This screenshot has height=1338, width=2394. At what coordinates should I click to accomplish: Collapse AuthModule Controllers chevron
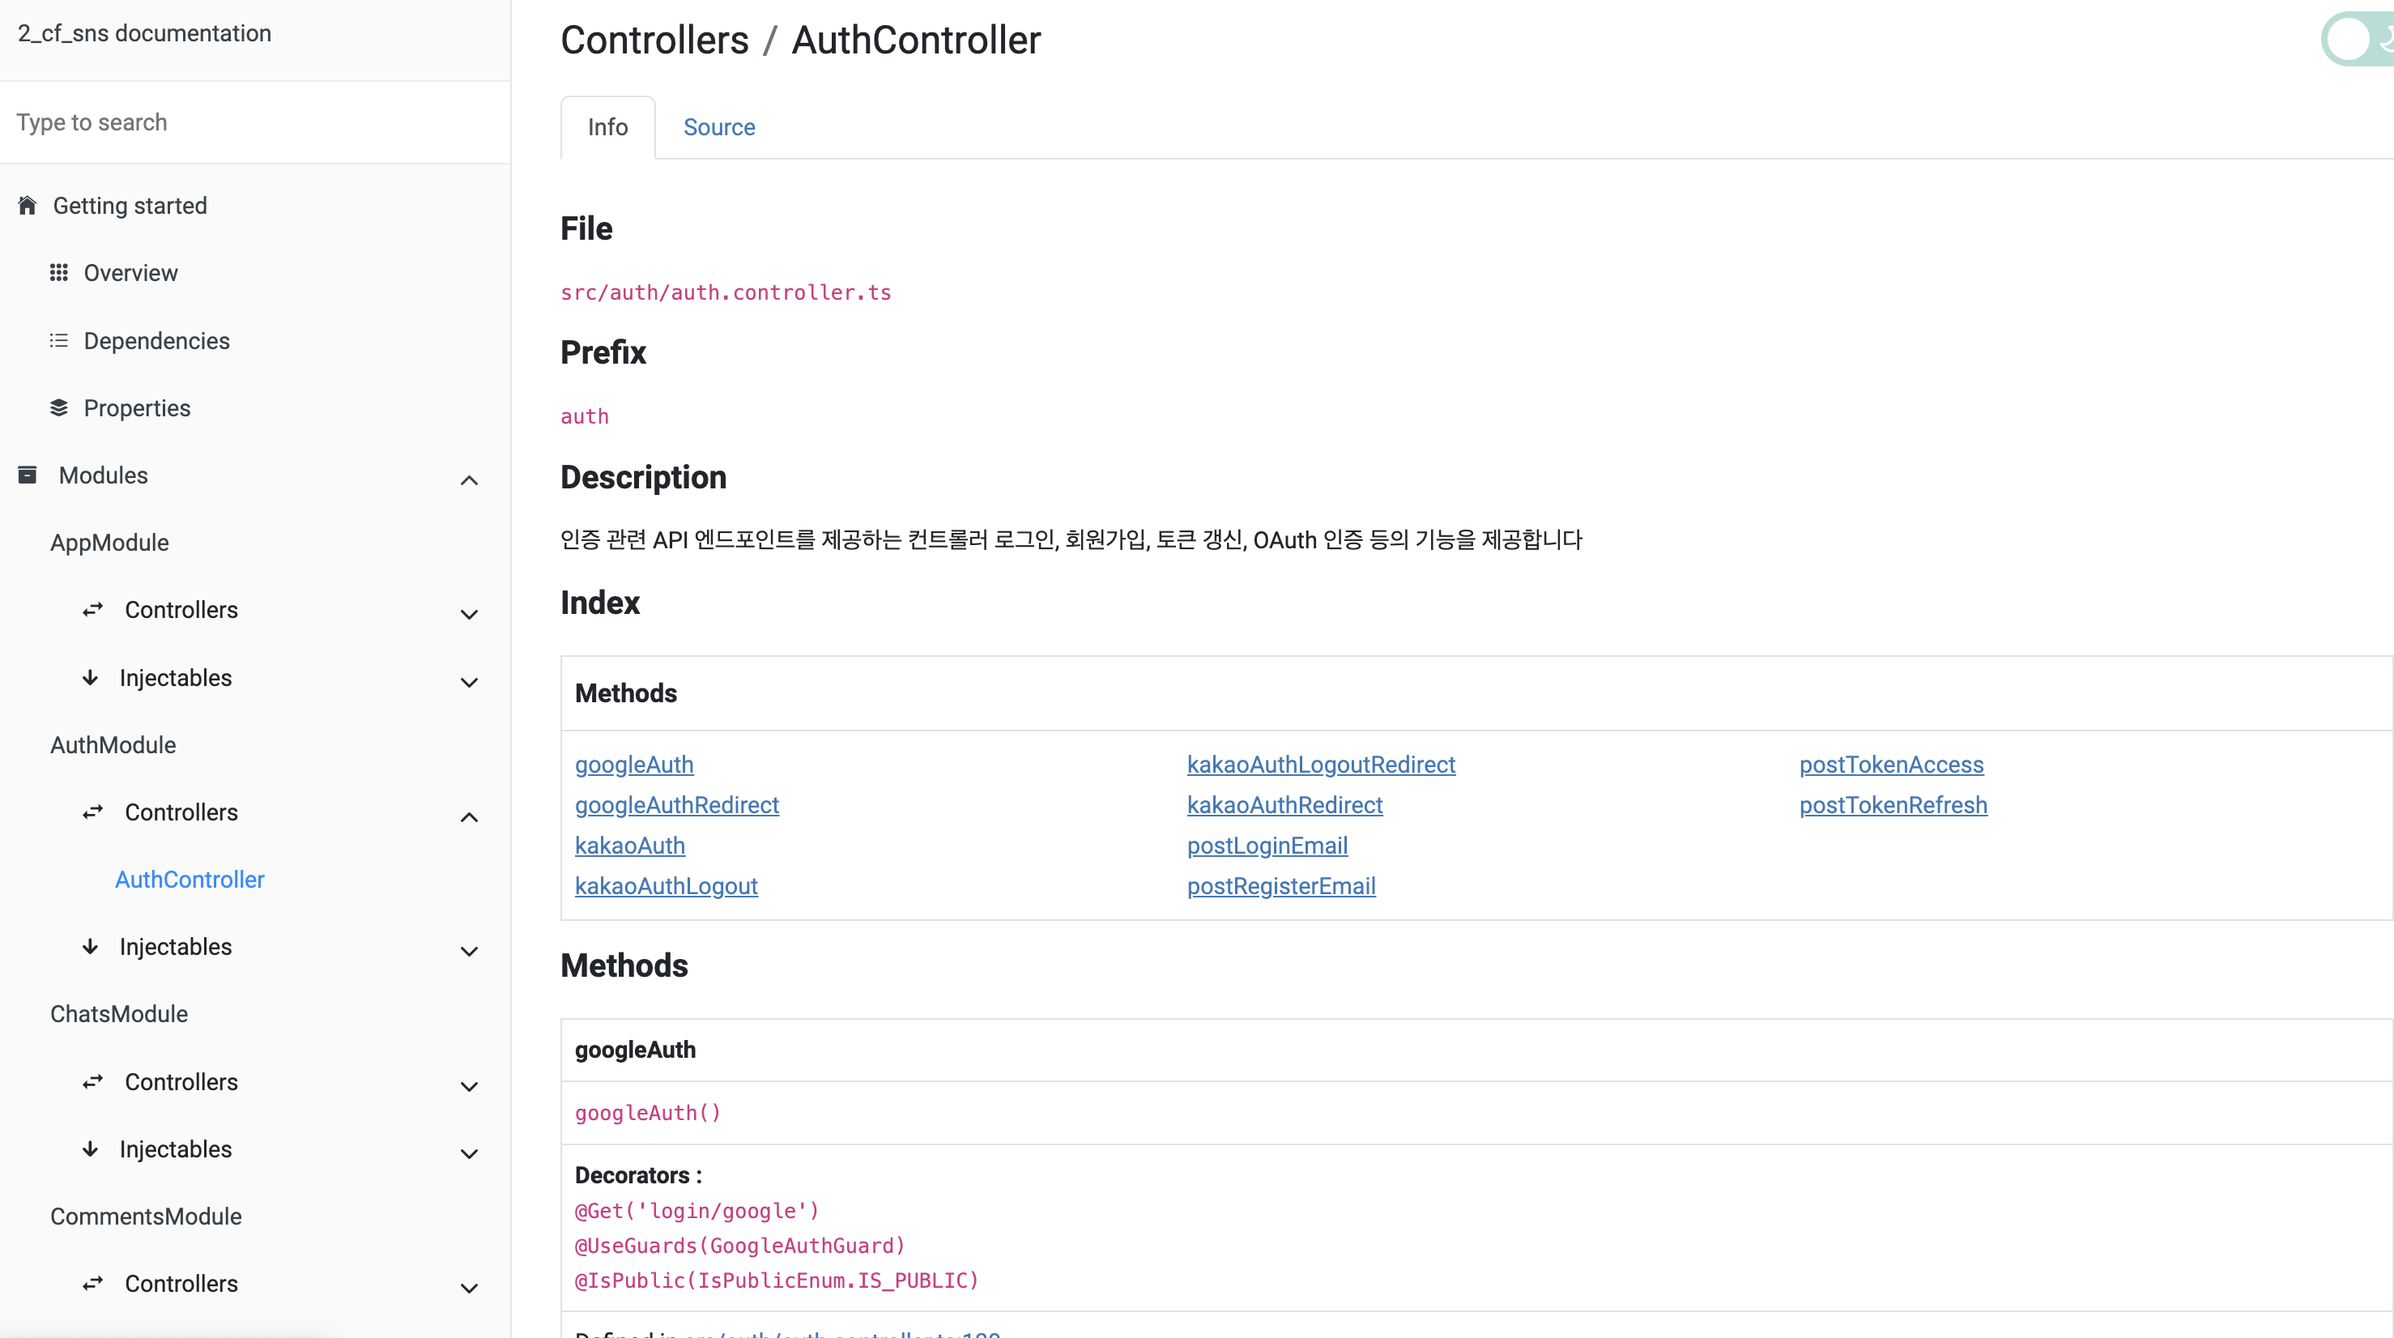tap(469, 816)
